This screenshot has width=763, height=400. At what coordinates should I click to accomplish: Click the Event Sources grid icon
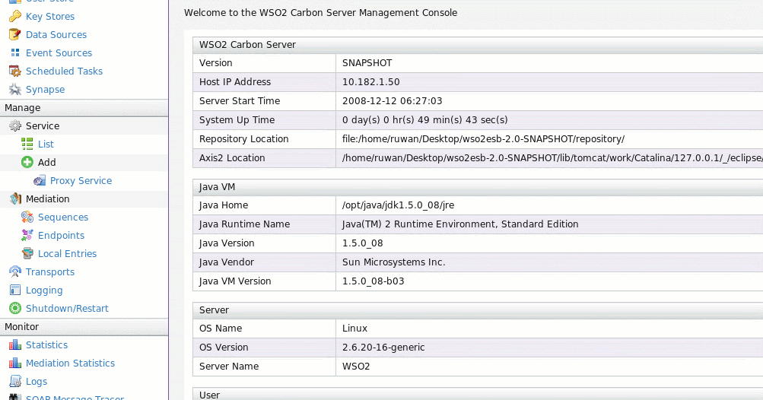pos(15,52)
